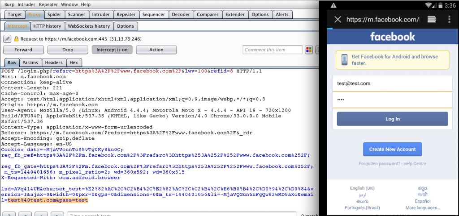Tap the Wi-Fi indicator in the status bar

(x=429, y=5)
